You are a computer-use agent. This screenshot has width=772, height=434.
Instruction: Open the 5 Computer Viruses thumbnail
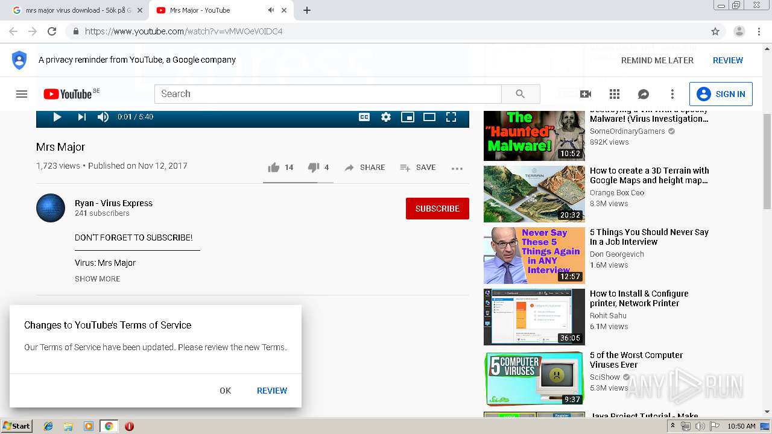click(x=534, y=379)
